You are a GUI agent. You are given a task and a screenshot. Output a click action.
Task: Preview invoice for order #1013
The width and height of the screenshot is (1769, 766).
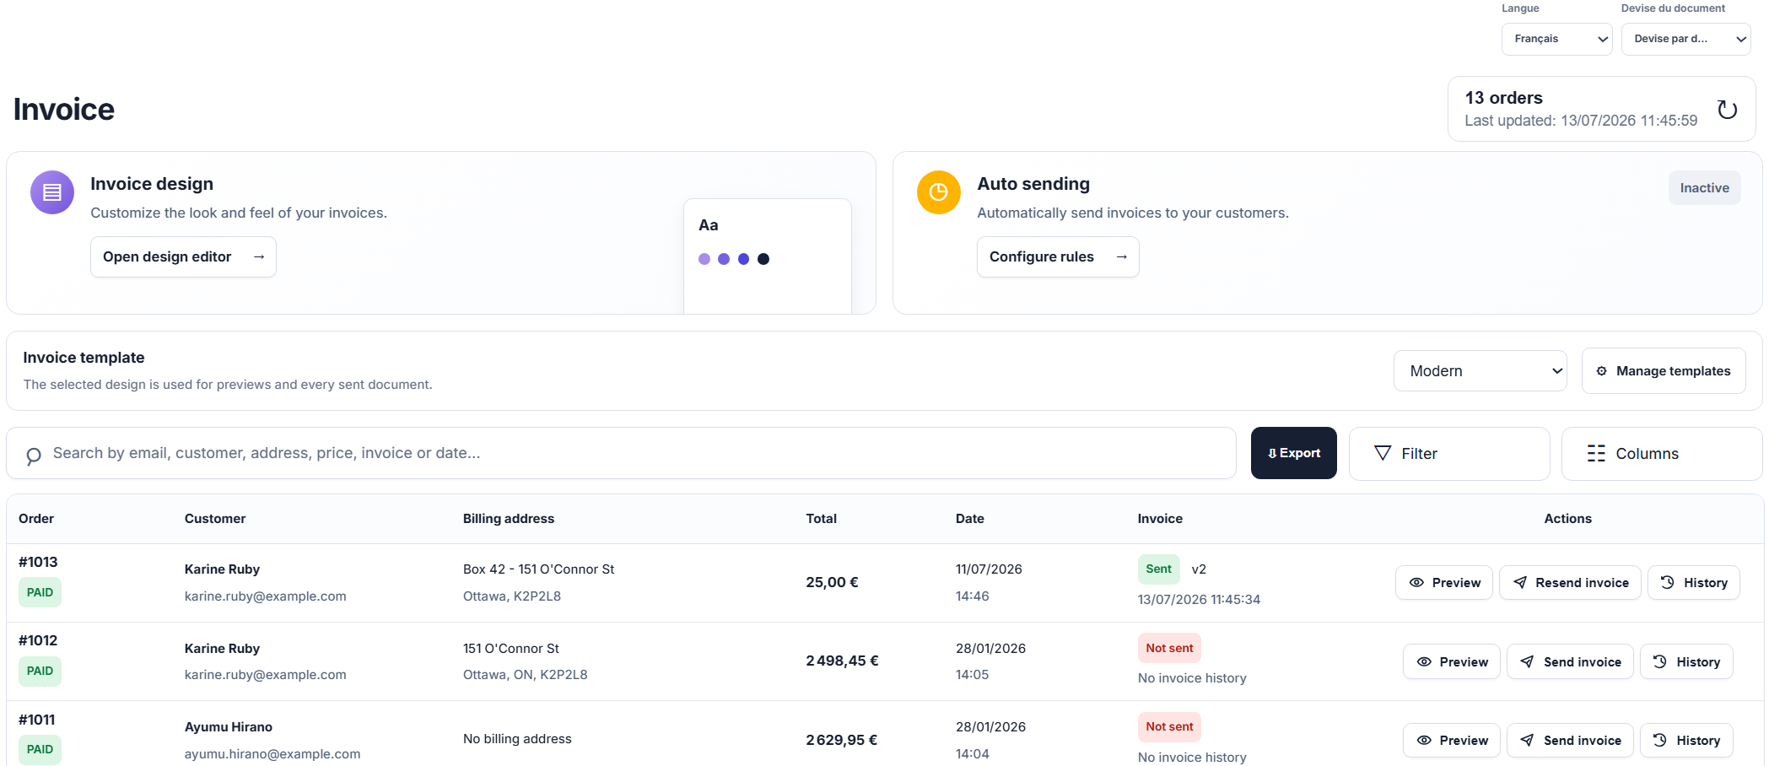click(x=1443, y=583)
